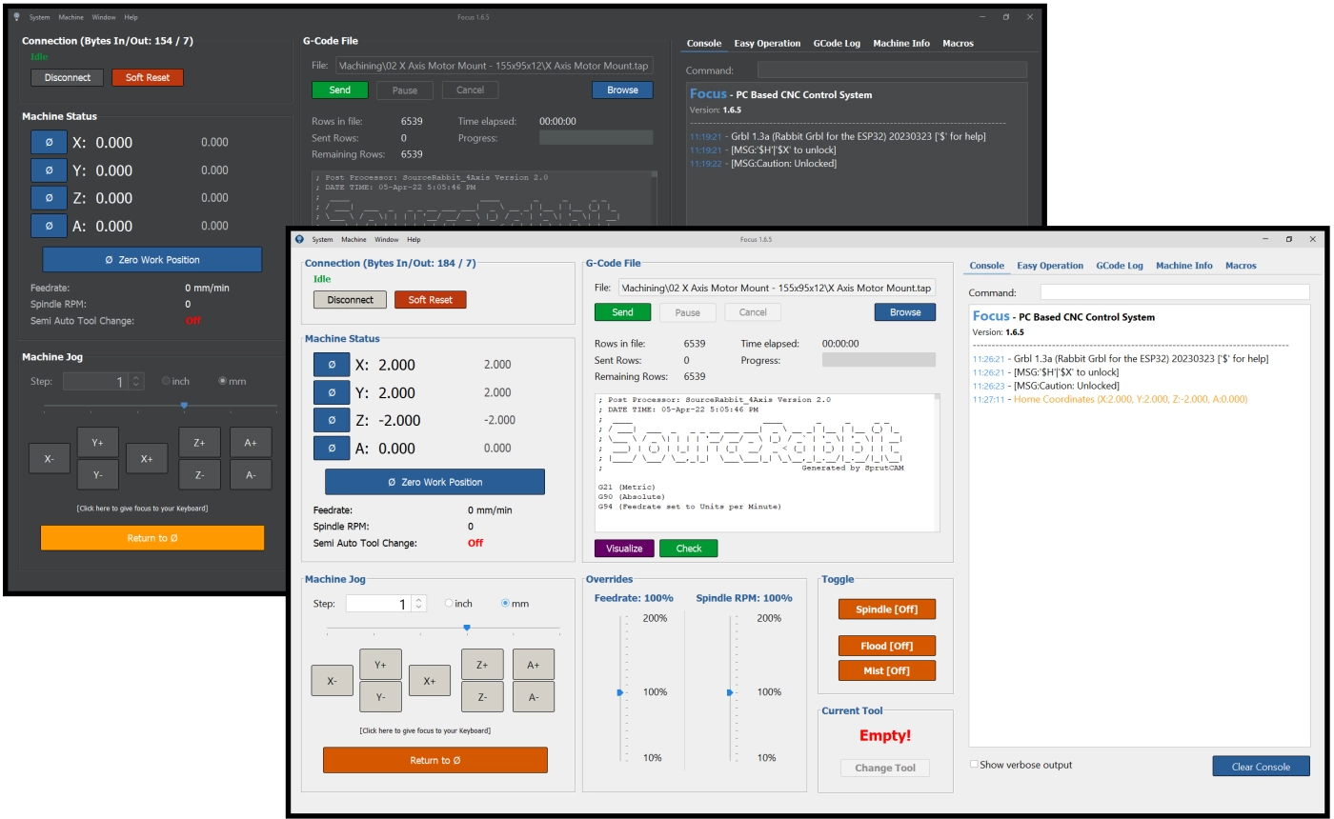Switch to Machine Info tab in light window
This screenshot has height=819, width=1334.
pyautogui.click(x=1184, y=266)
